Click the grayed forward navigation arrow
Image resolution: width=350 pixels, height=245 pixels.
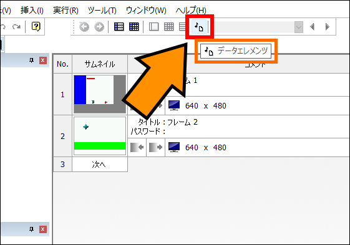[x=99, y=27]
